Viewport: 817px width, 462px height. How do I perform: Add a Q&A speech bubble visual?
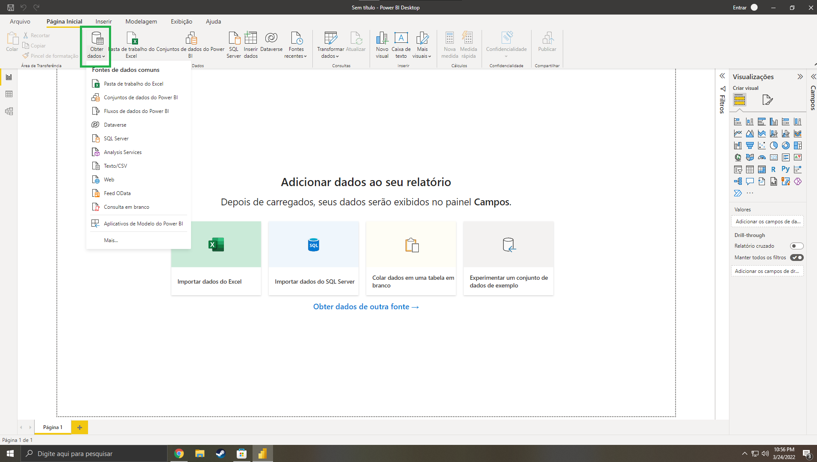pos(750,182)
